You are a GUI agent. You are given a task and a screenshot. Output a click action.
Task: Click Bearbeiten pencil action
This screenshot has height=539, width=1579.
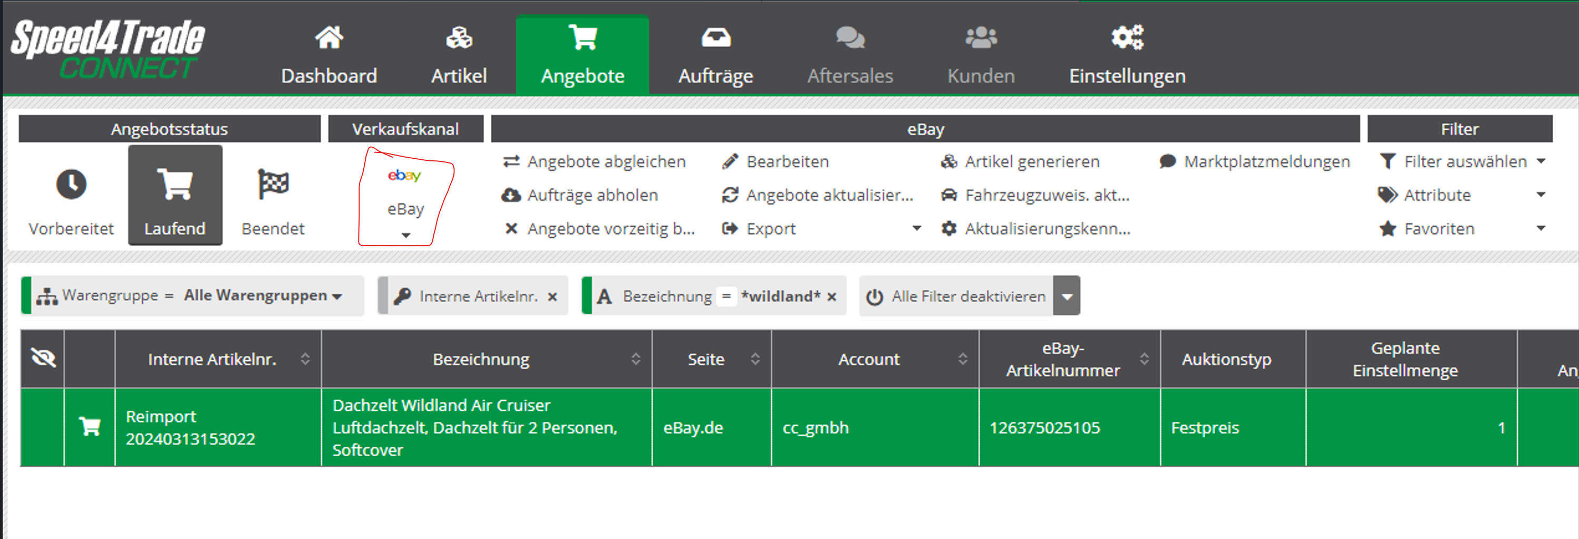776,161
